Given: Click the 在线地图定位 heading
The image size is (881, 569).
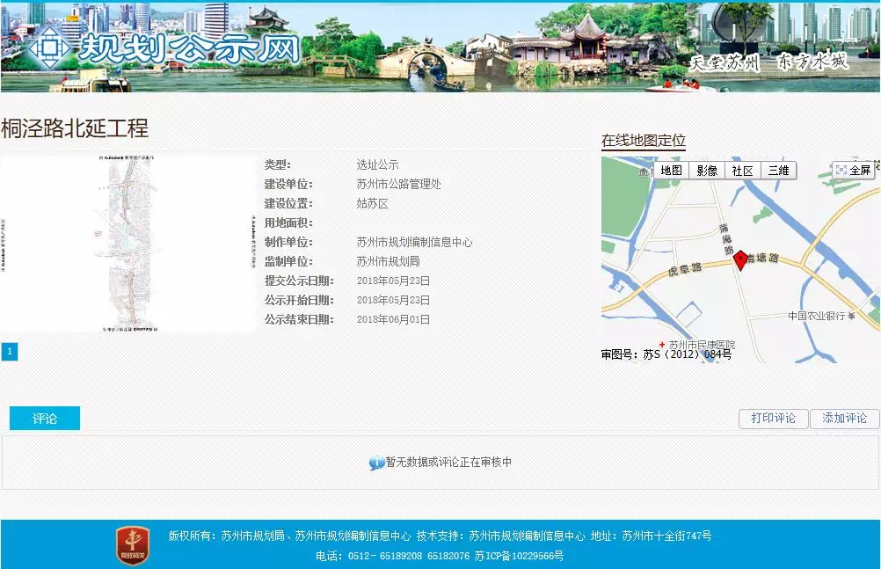Looking at the screenshot, I should (x=643, y=141).
